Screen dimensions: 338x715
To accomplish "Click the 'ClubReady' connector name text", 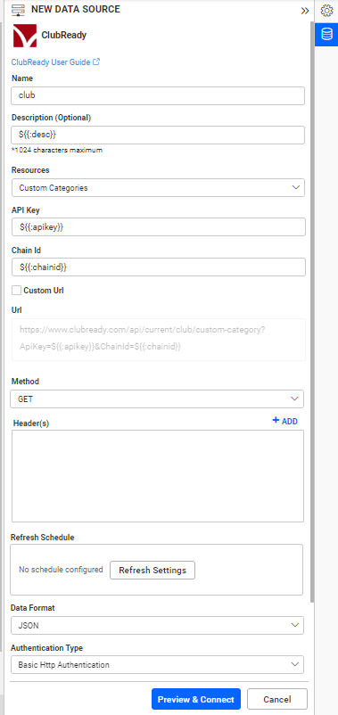I will point(64,35).
